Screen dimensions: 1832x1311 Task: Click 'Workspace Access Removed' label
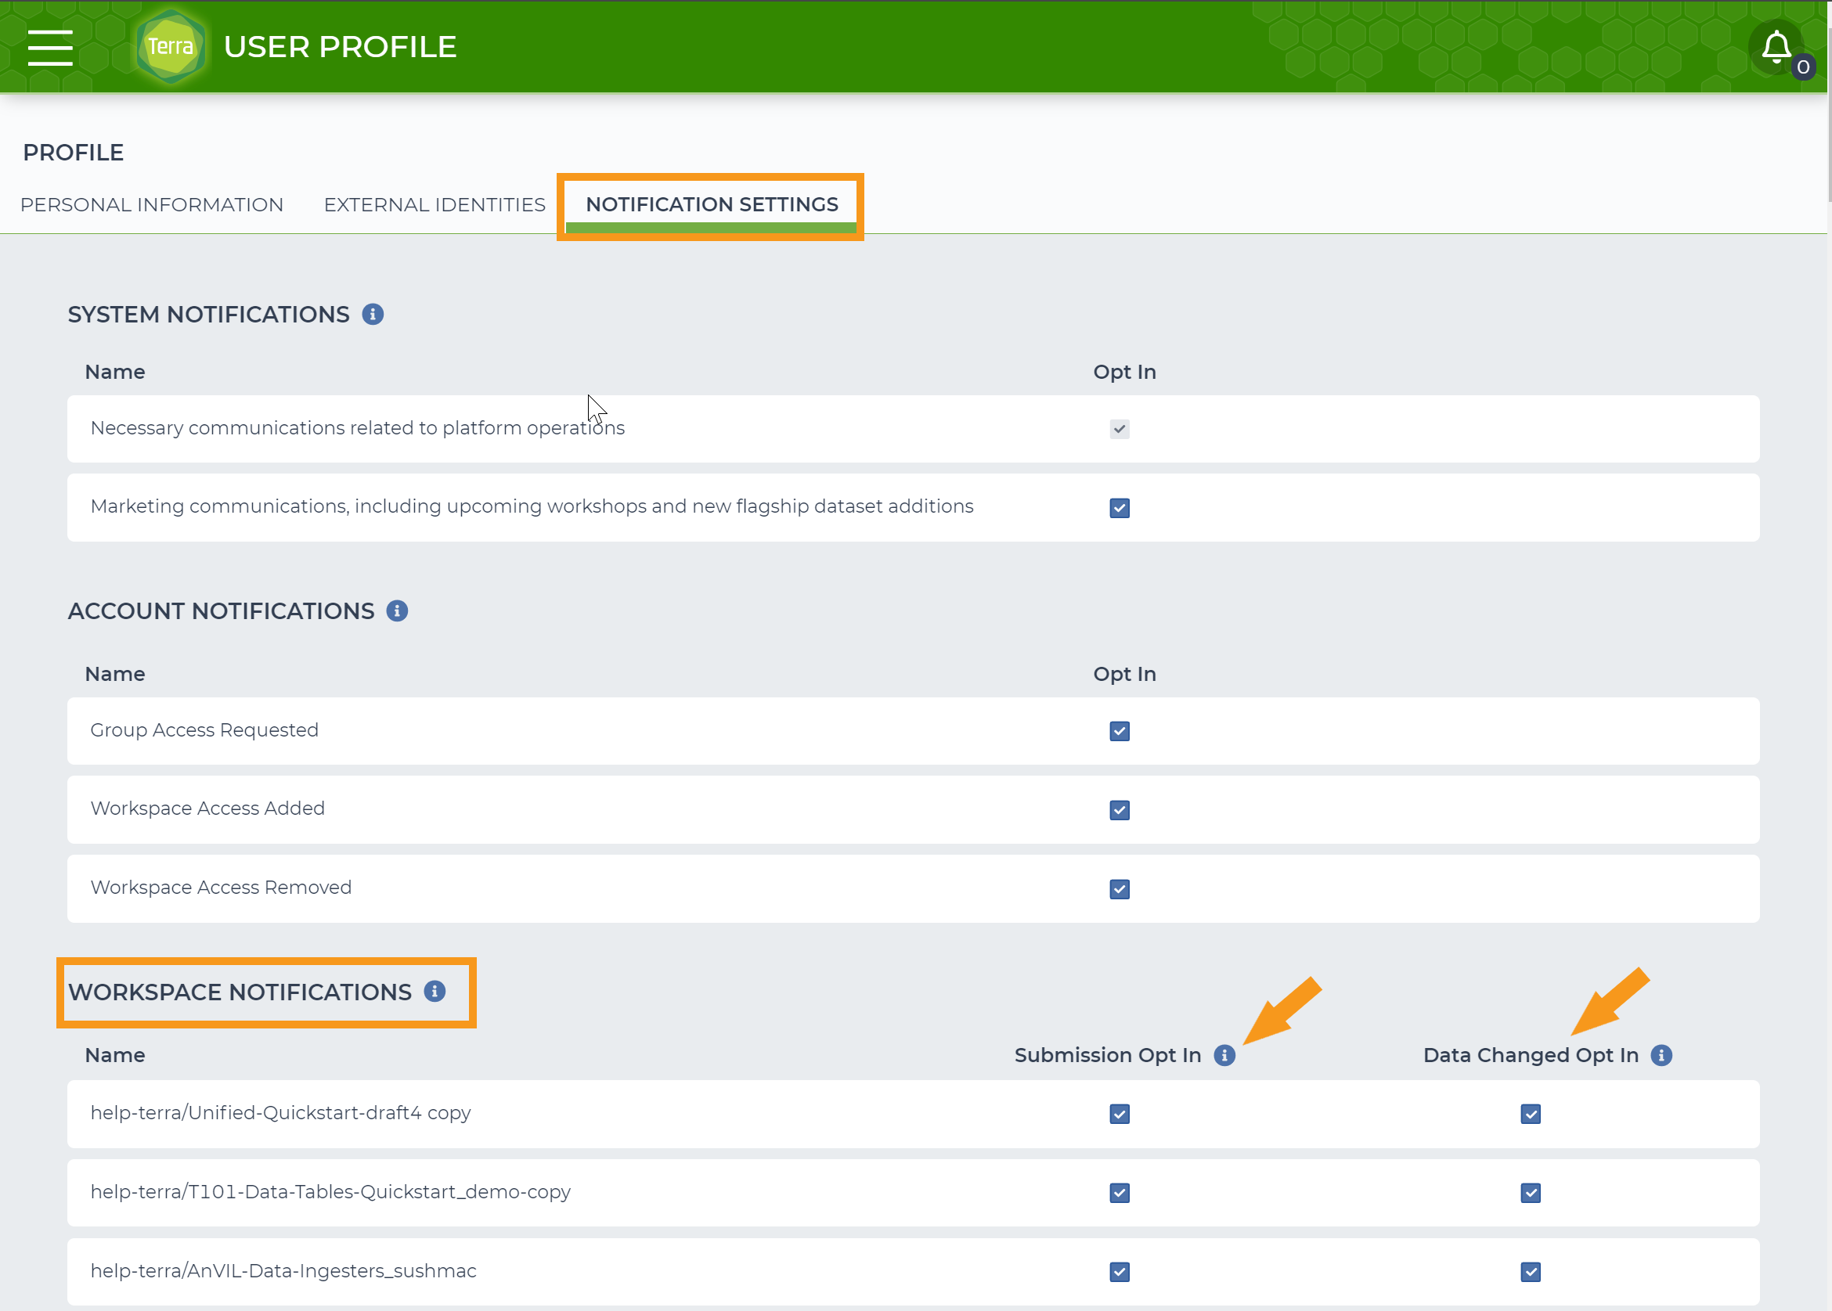point(221,888)
